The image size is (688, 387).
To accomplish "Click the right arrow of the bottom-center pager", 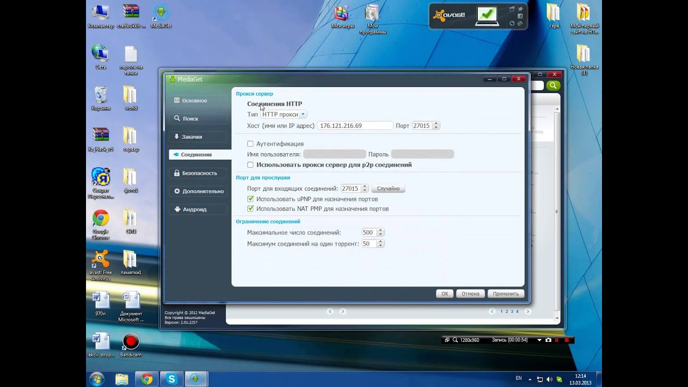I will (343, 311).
